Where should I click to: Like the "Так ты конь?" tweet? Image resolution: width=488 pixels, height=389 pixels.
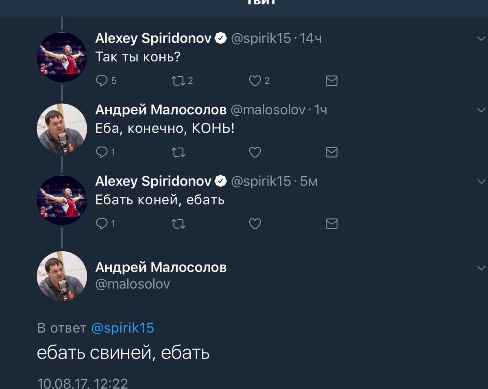point(255,81)
